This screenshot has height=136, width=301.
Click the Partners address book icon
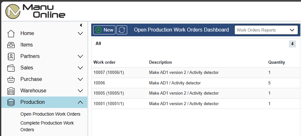click(11, 56)
